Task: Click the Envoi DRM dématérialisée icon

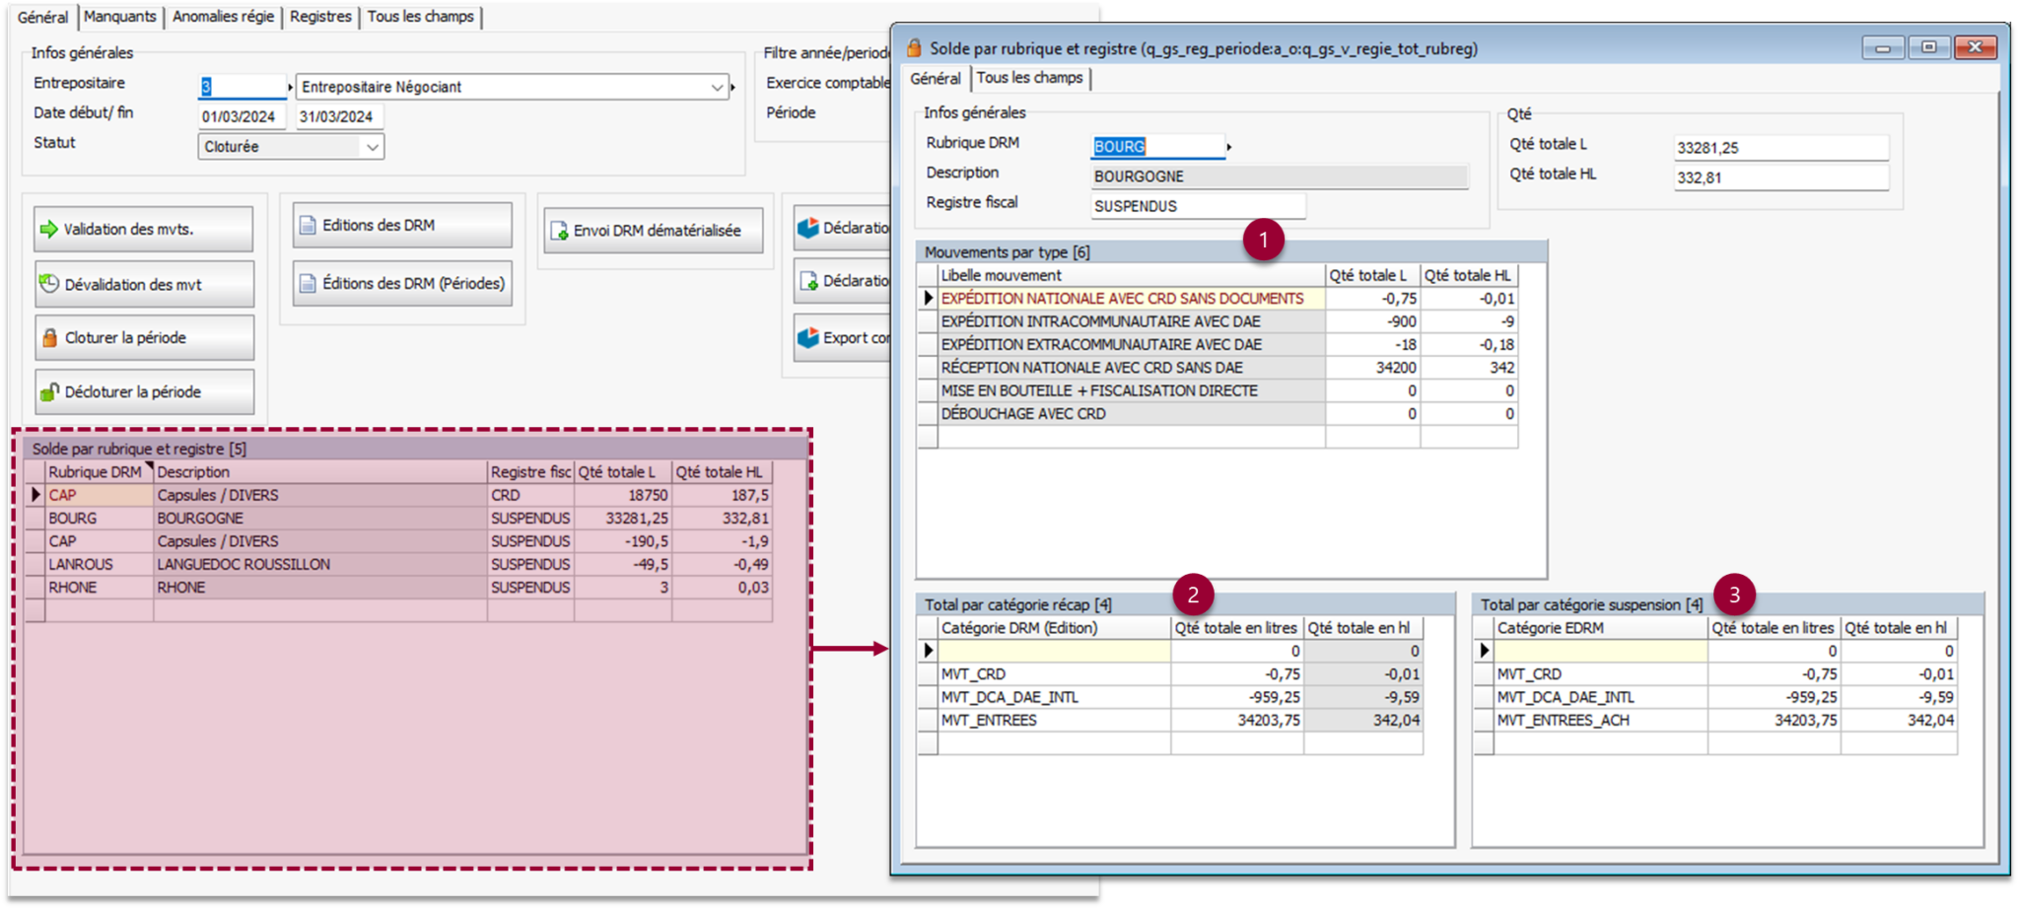Action: [559, 231]
